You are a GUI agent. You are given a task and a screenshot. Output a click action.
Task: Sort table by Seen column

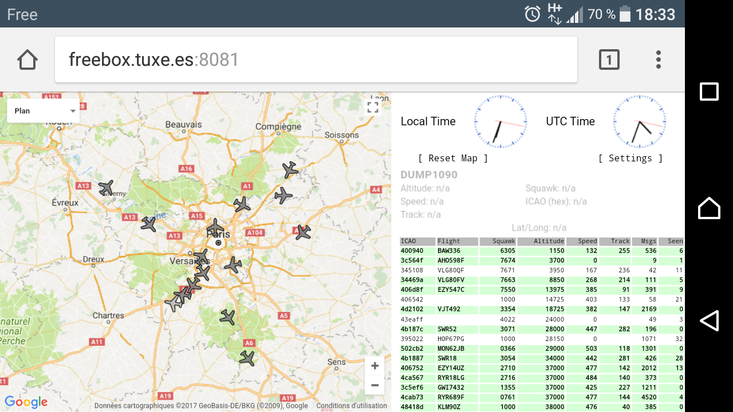[671, 241]
